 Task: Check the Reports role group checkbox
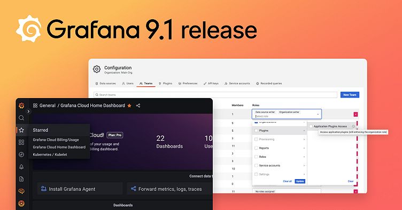(256, 148)
